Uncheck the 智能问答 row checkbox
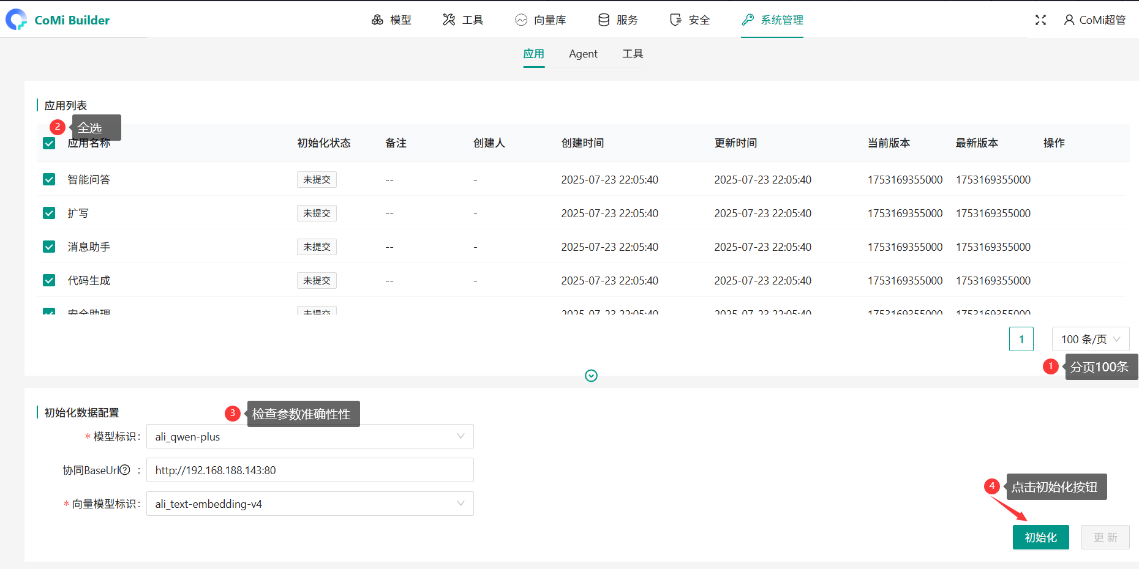The width and height of the screenshot is (1139, 569). (49, 179)
